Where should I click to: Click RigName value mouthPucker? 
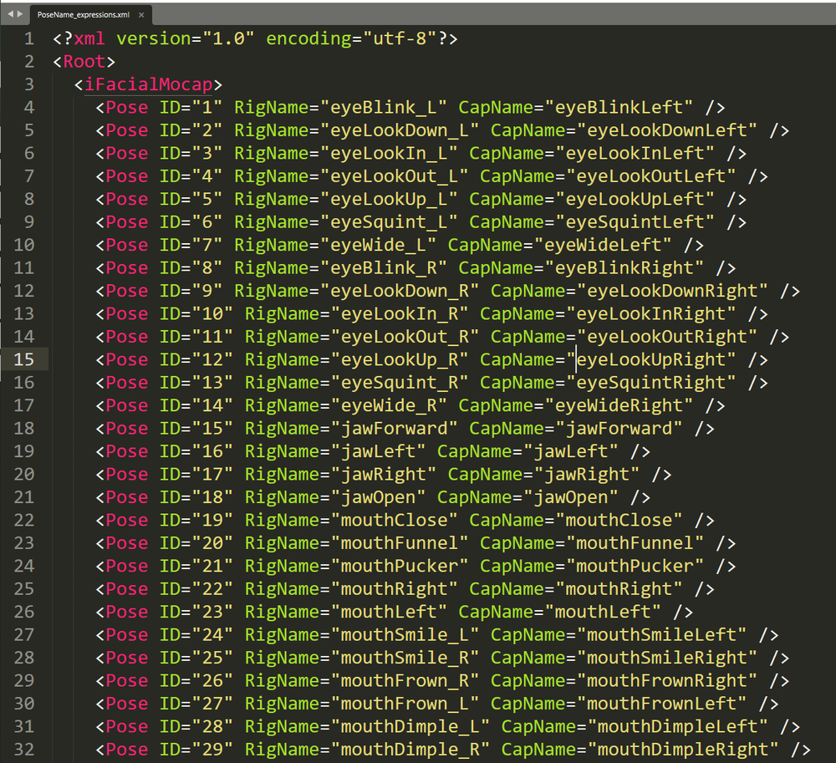(400, 566)
